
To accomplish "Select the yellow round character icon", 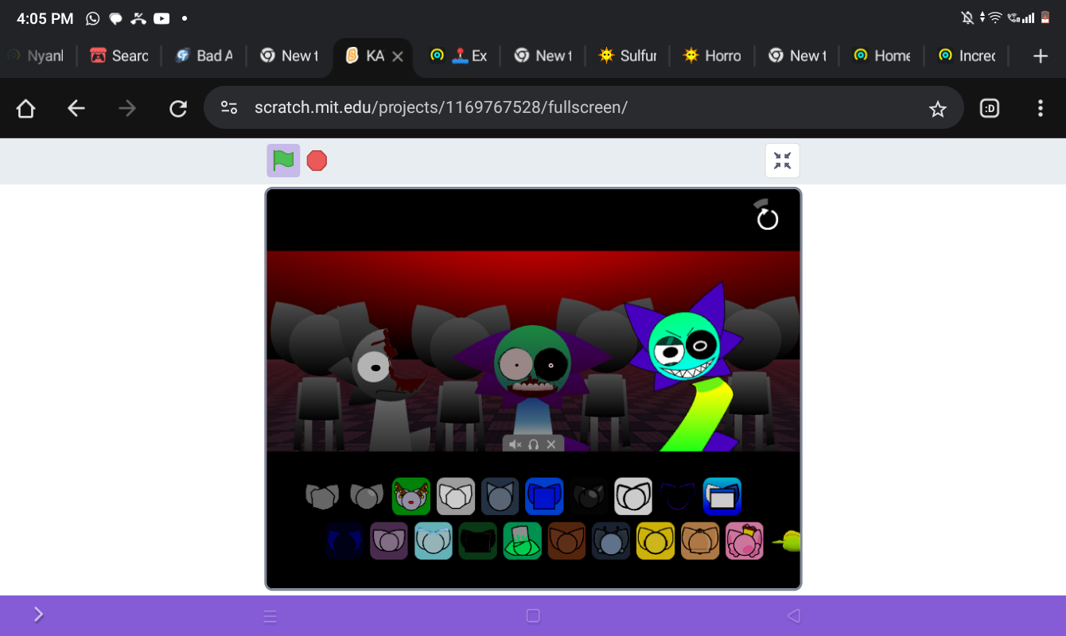I will [x=656, y=541].
